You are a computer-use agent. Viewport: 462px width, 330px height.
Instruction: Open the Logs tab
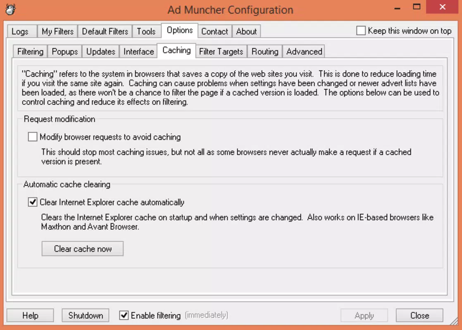[x=22, y=31]
